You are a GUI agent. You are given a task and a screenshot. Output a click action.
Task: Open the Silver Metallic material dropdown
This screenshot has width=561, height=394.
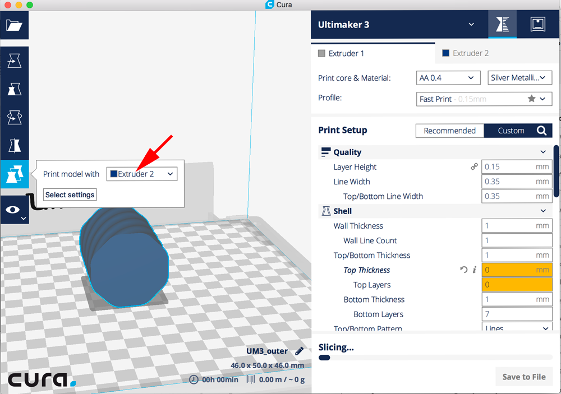pyautogui.click(x=519, y=78)
